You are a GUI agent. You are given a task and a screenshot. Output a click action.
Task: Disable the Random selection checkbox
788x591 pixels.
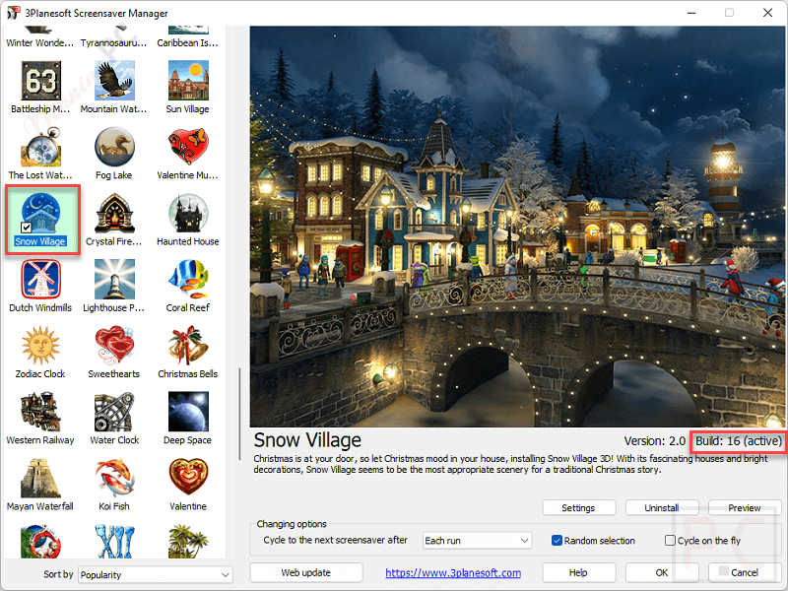point(557,540)
